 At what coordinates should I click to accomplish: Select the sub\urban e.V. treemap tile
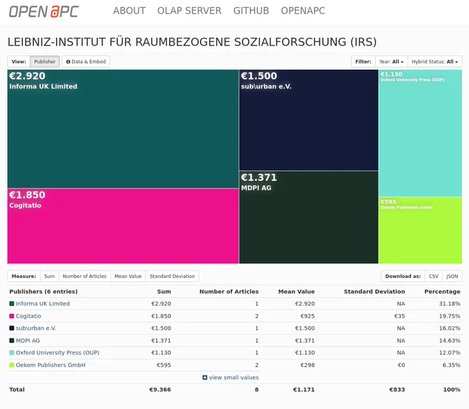tap(309, 120)
